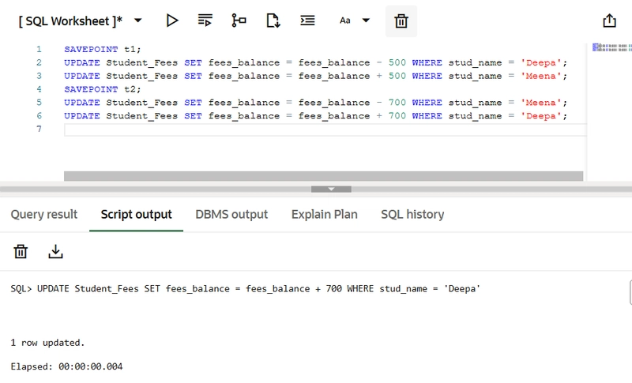Click the editor horizontal scrollbar
Image resolution: width=632 pixels, height=383 pixels.
pyautogui.click(x=323, y=176)
